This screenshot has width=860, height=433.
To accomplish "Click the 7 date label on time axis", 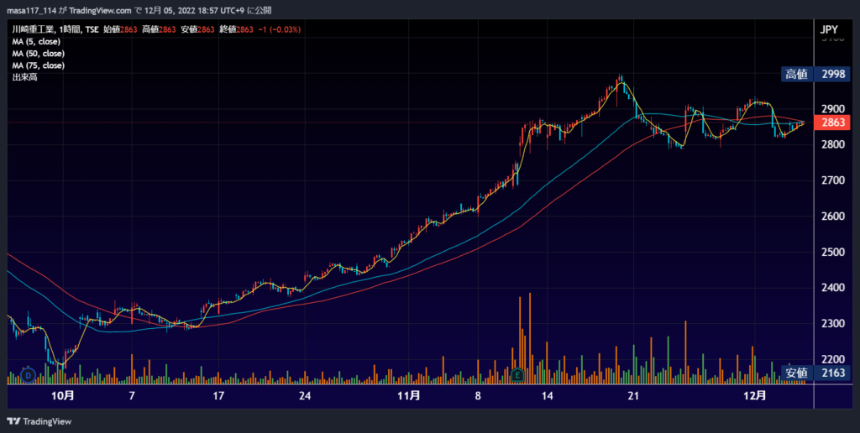I will pos(132,396).
